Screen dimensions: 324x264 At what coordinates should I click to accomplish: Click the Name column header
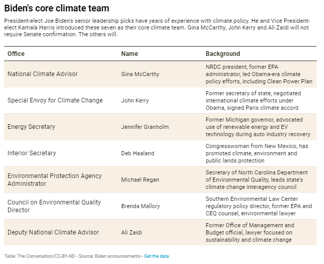tap(130, 54)
